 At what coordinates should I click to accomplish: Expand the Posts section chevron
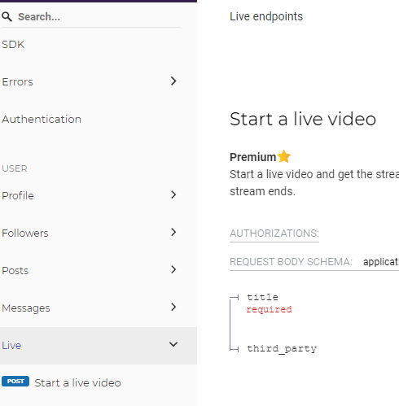click(173, 269)
